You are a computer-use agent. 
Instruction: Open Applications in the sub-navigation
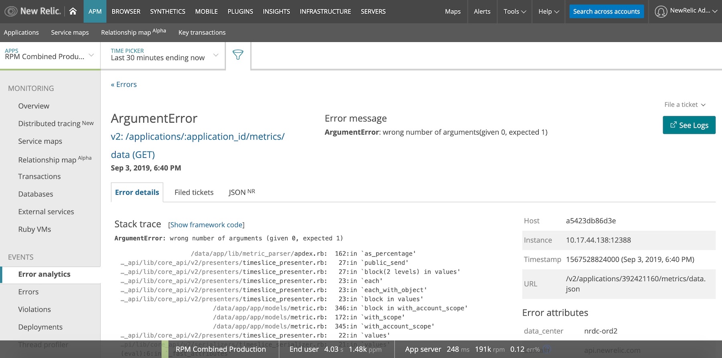point(21,32)
